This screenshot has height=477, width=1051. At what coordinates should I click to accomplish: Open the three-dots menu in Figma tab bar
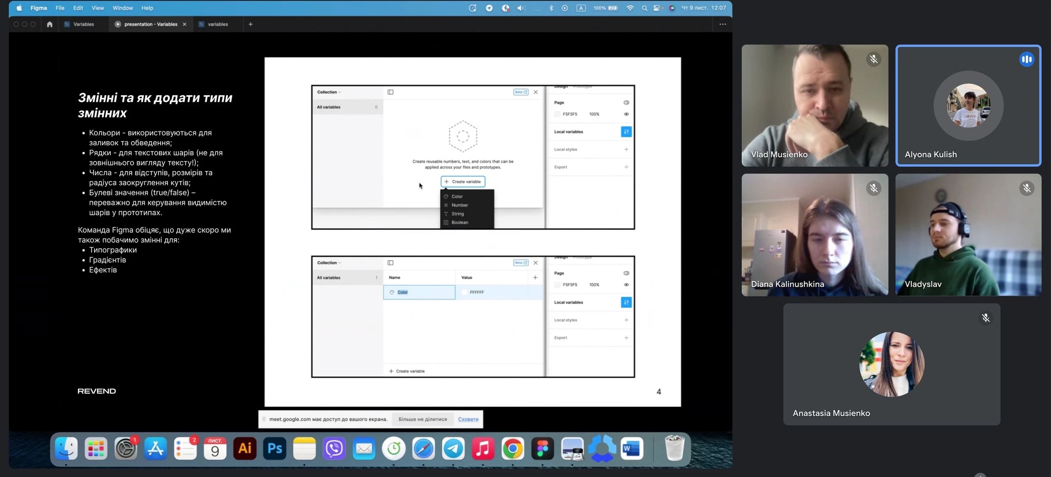(x=723, y=24)
